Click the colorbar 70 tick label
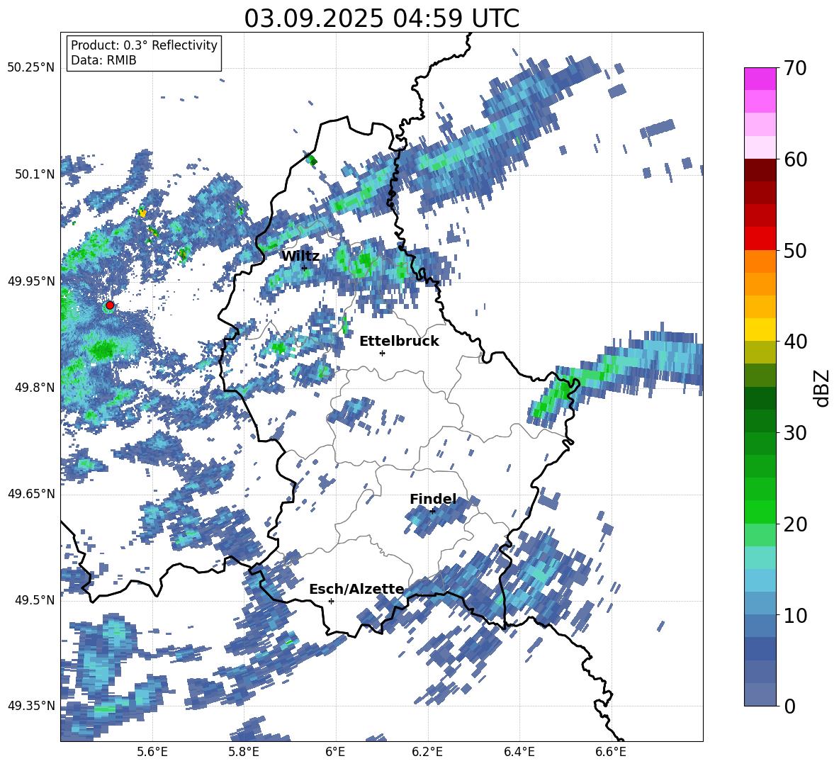839x766 pixels. click(795, 69)
